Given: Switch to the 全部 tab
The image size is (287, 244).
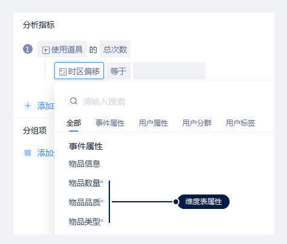Looking at the screenshot, I should 74,123.
